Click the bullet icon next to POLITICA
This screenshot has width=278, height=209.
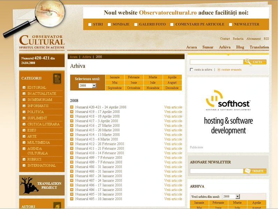24,112
